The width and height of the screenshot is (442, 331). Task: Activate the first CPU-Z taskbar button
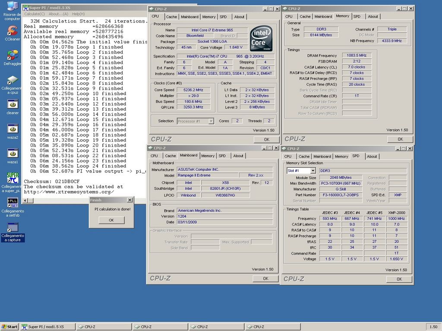[104, 327]
